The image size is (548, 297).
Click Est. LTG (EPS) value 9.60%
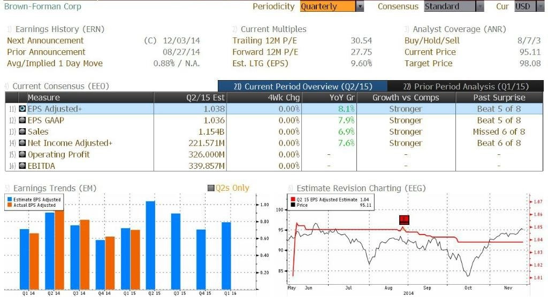361,63
